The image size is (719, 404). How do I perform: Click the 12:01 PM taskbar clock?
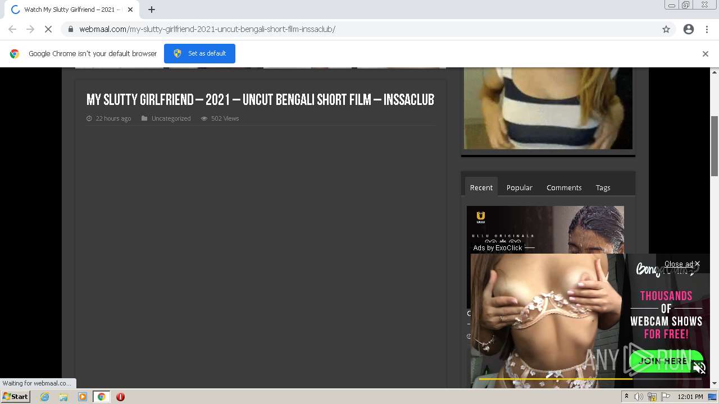[690, 397]
